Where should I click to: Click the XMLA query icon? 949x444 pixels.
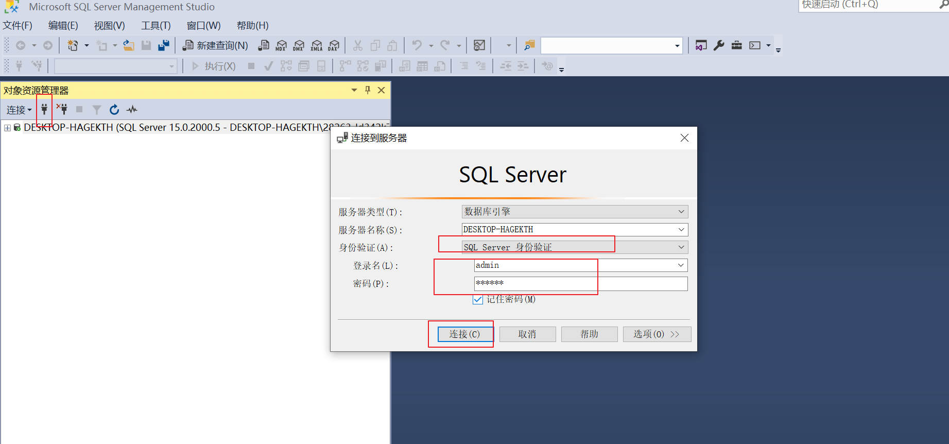[317, 46]
